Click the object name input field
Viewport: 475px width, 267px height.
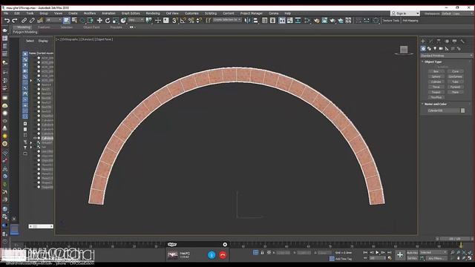click(x=444, y=111)
